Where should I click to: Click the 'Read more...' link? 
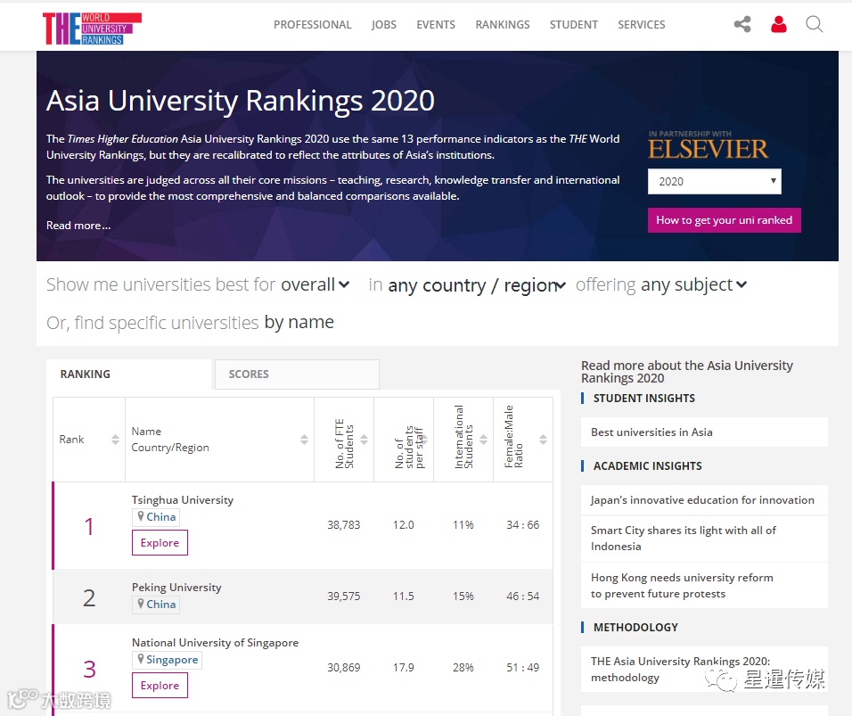pos(78,225)
